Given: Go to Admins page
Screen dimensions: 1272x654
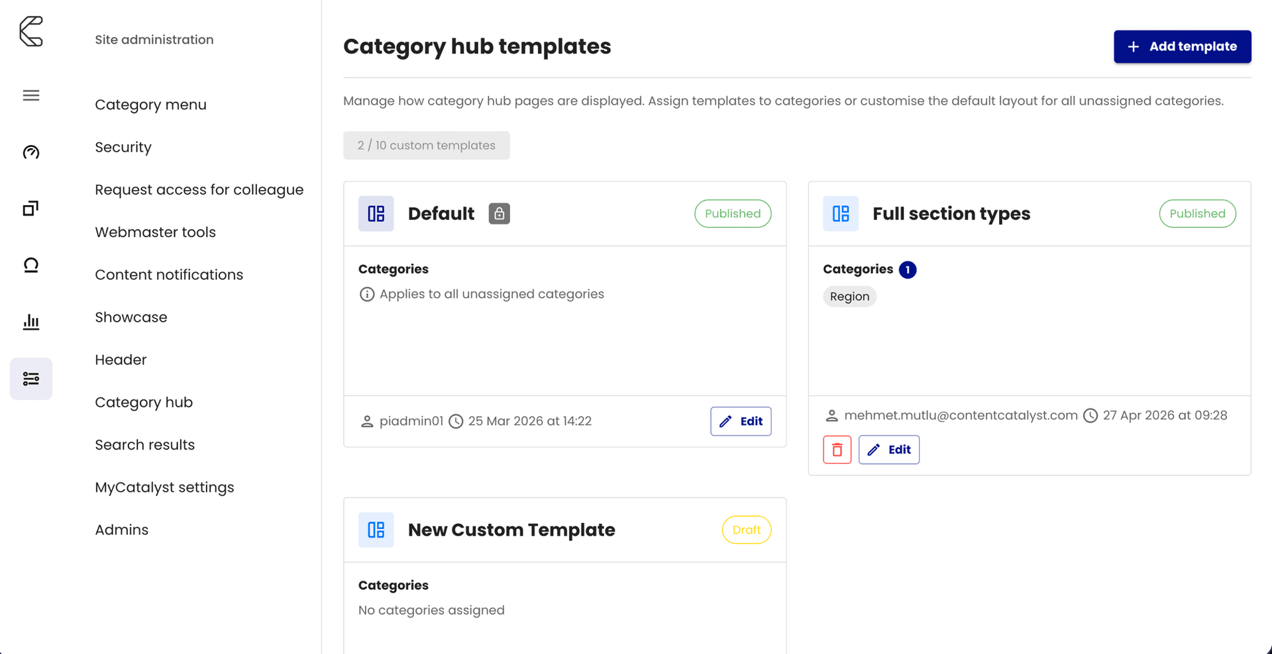Looking at the screenshot, I should [122, 530].
